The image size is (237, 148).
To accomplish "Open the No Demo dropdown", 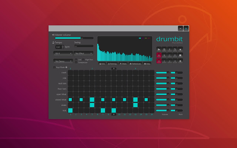I will click(x=63, y=61).
